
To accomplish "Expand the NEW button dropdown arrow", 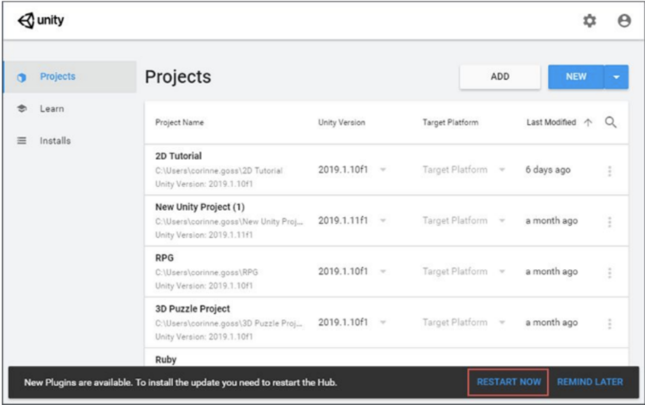I will tap(616, 77).
